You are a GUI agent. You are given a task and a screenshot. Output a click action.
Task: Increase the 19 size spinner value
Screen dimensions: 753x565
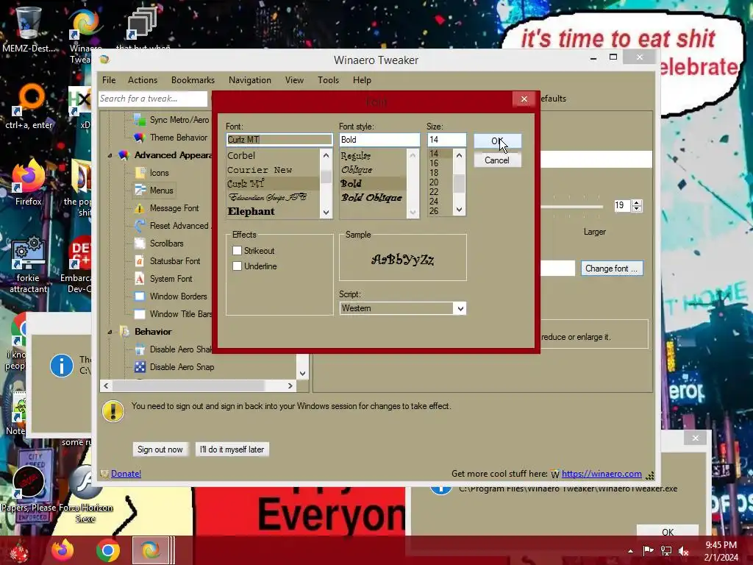click(x=637, y=203)
